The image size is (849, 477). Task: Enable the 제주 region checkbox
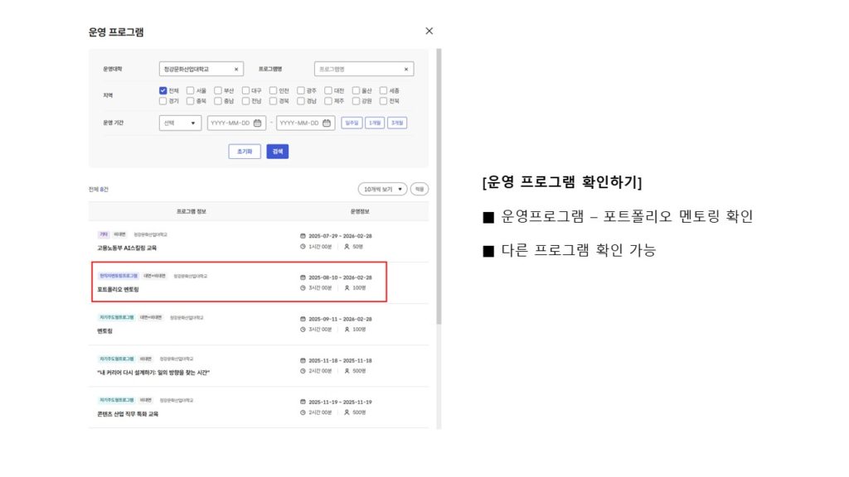point(328,101)
